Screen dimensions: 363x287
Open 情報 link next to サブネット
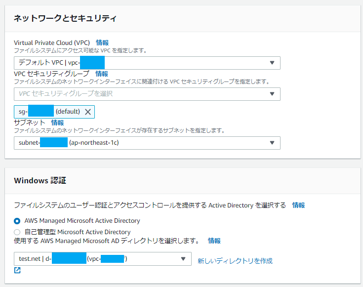57,123
